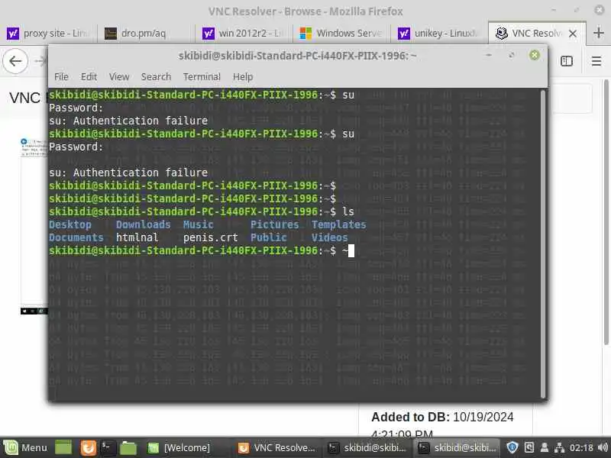Click the first 'su: Authentication failure' line
This screenshot has width=611, height=458.
[128, 121]
